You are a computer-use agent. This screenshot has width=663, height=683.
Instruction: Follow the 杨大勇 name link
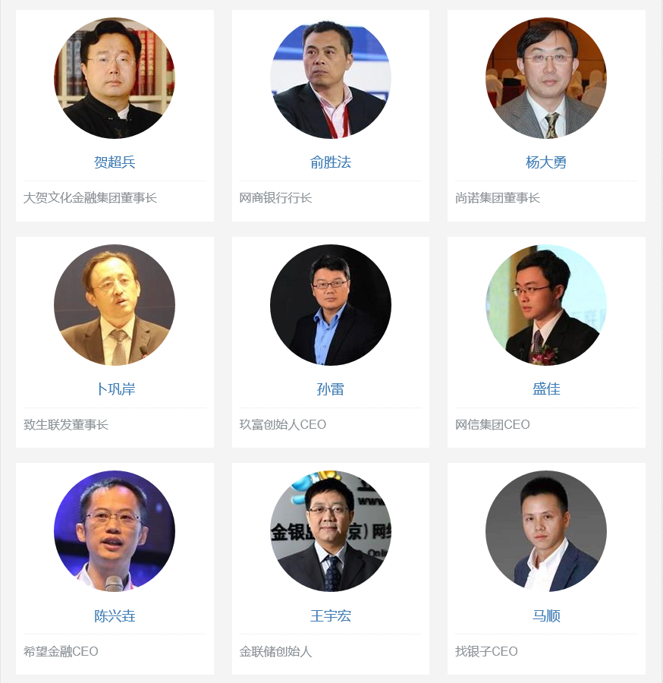pos(546,162)
